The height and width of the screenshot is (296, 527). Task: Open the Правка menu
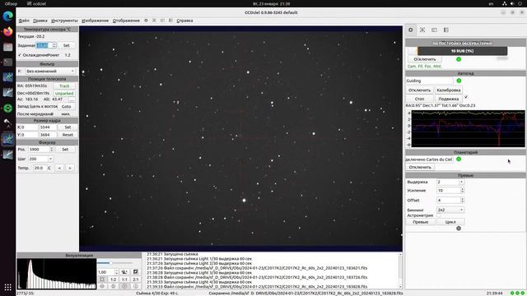(40, 21)
